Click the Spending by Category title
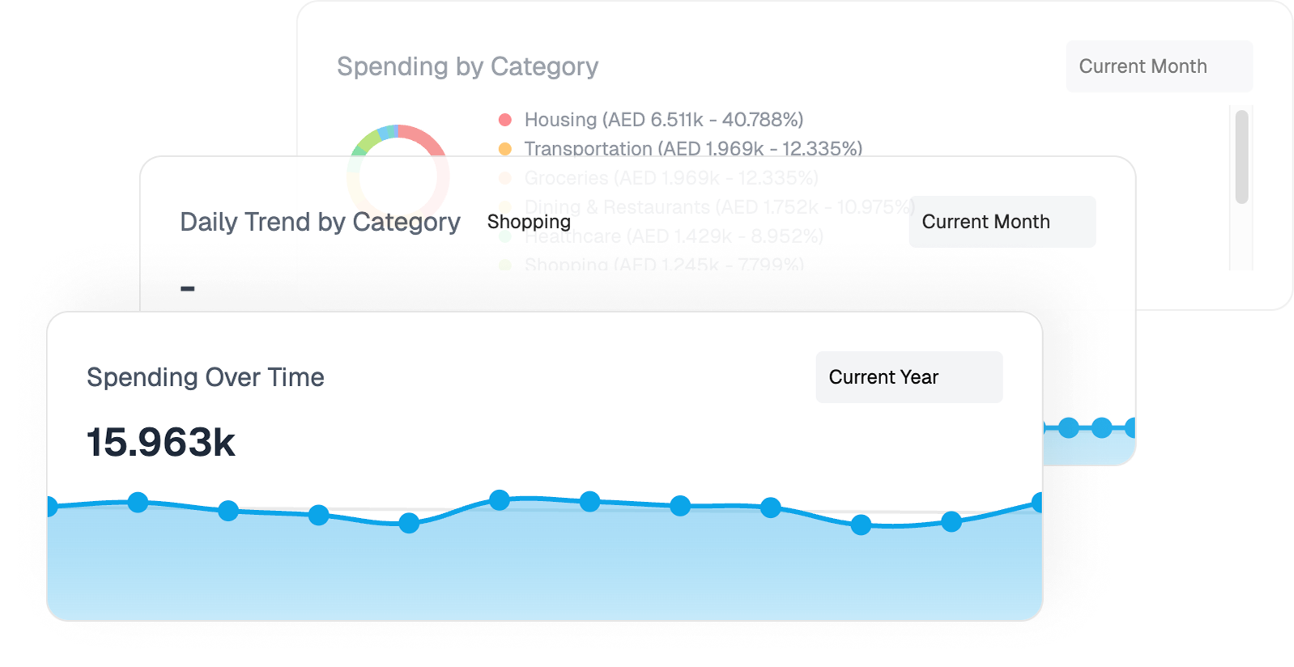1294x667 pixels. [x=467, y=66]
